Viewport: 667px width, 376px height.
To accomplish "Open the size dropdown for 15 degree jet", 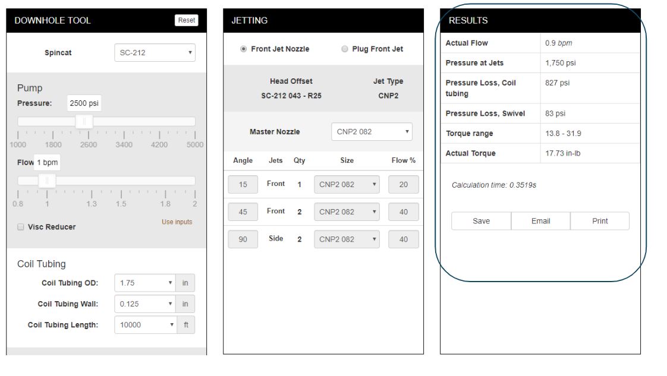I will pyautogui.click(x=346, y=185).
